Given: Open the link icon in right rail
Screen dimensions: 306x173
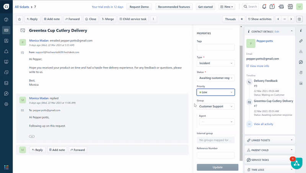Looking at the screenshot, I should pyautogui.click(x=301, y=41).
